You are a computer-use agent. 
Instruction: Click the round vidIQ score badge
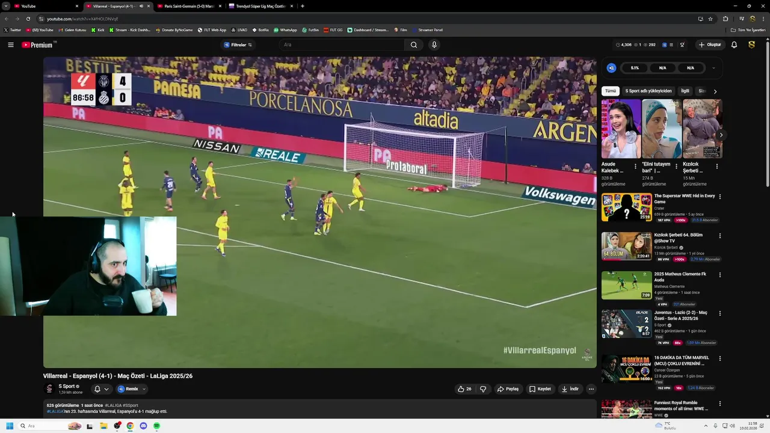click(612, 68)
